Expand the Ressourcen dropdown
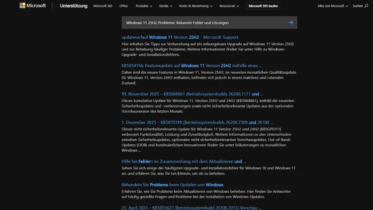 pos(229,6)
